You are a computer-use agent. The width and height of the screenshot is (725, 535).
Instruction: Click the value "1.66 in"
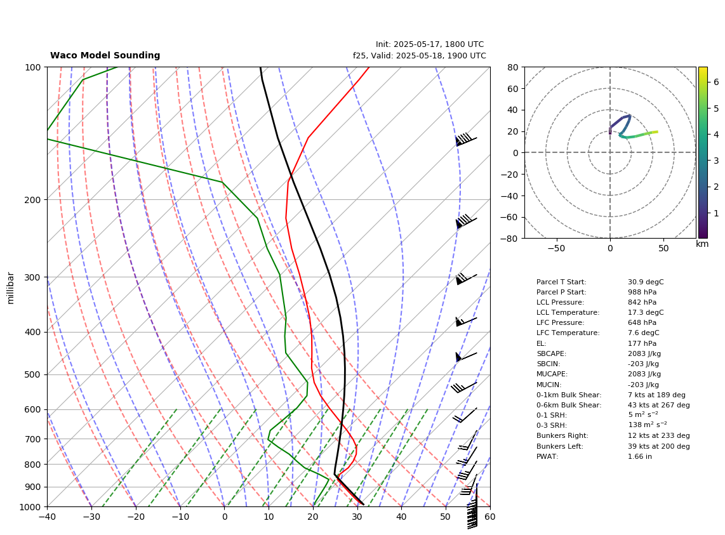[x=639, y=456]
